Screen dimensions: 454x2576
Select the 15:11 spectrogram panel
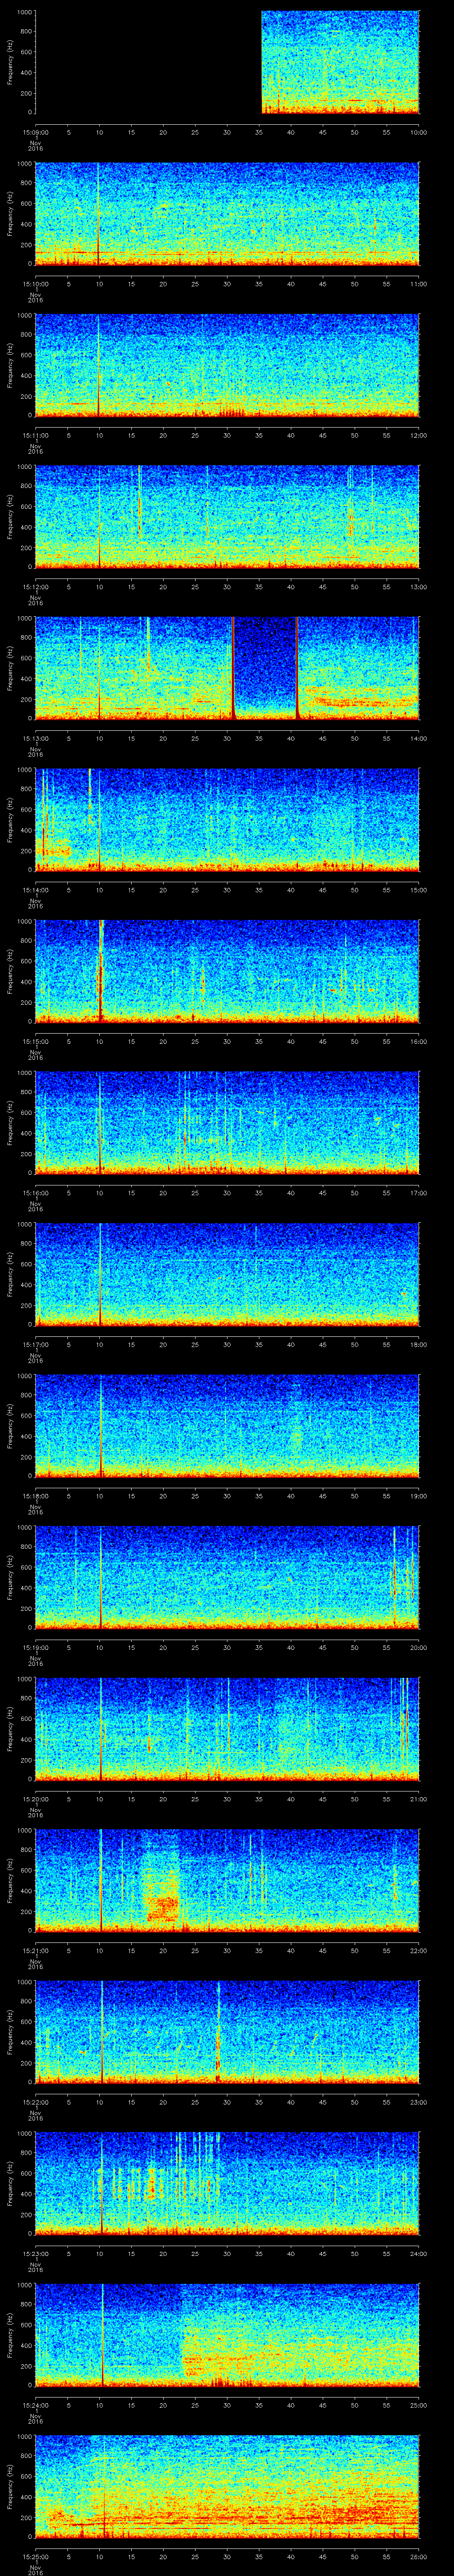[227, 364]
